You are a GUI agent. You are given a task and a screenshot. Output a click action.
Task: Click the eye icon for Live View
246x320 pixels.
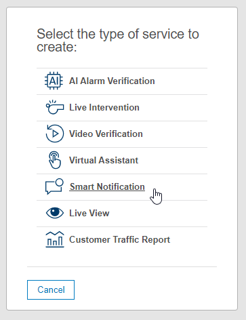(55, 213)
